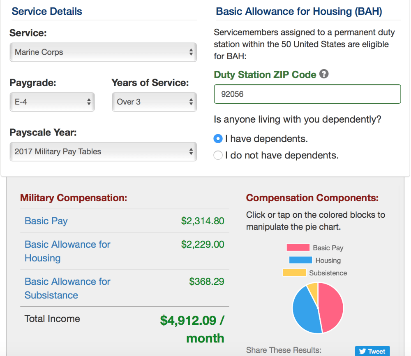The image size is (411, 356).
Task: Click the pink Basic Pay pie slice
Action: (332, 307)
